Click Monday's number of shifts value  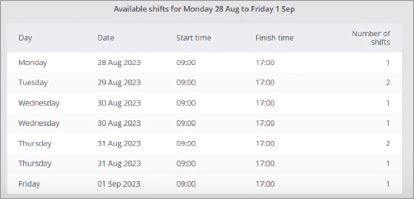tap(388, 63)
